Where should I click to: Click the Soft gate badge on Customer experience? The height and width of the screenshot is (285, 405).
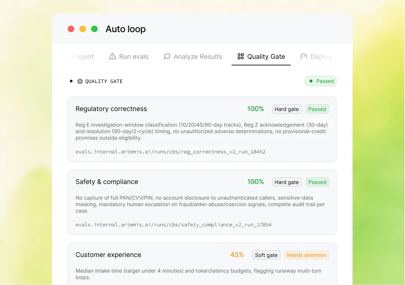tap(266, 255)
